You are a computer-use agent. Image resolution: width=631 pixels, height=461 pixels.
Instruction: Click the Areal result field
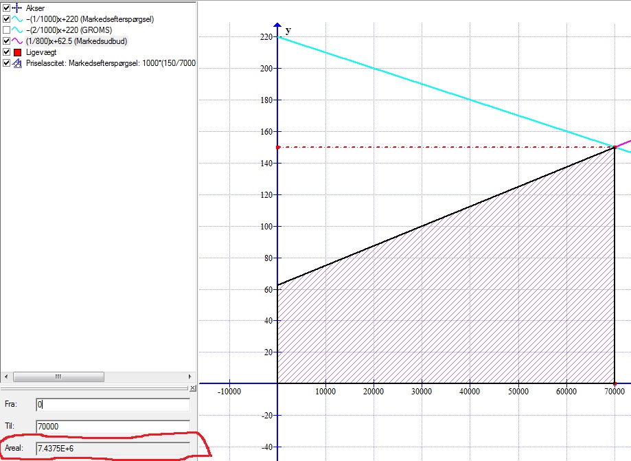pos(113,448)
